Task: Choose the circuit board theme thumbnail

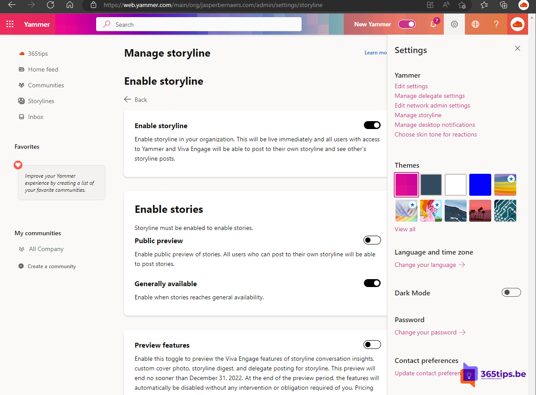Action: [x=505, y=211]
